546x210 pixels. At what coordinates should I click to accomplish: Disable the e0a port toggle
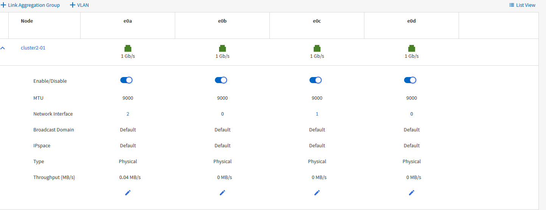tap(126, 80)
